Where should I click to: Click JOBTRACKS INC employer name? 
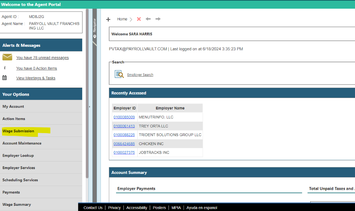154,153
